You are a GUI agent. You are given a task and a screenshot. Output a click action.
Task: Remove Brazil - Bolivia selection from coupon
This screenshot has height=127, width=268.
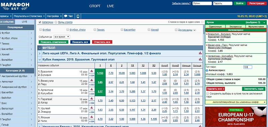207,34
